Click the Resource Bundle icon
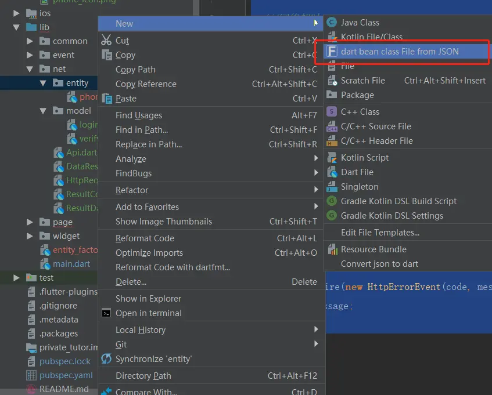492x395 pixels. pos(333,249)
